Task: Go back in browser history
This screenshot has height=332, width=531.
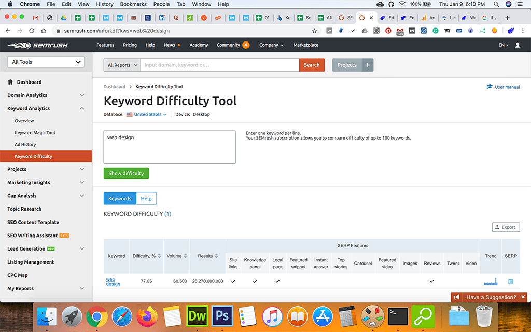Action: 8,31
